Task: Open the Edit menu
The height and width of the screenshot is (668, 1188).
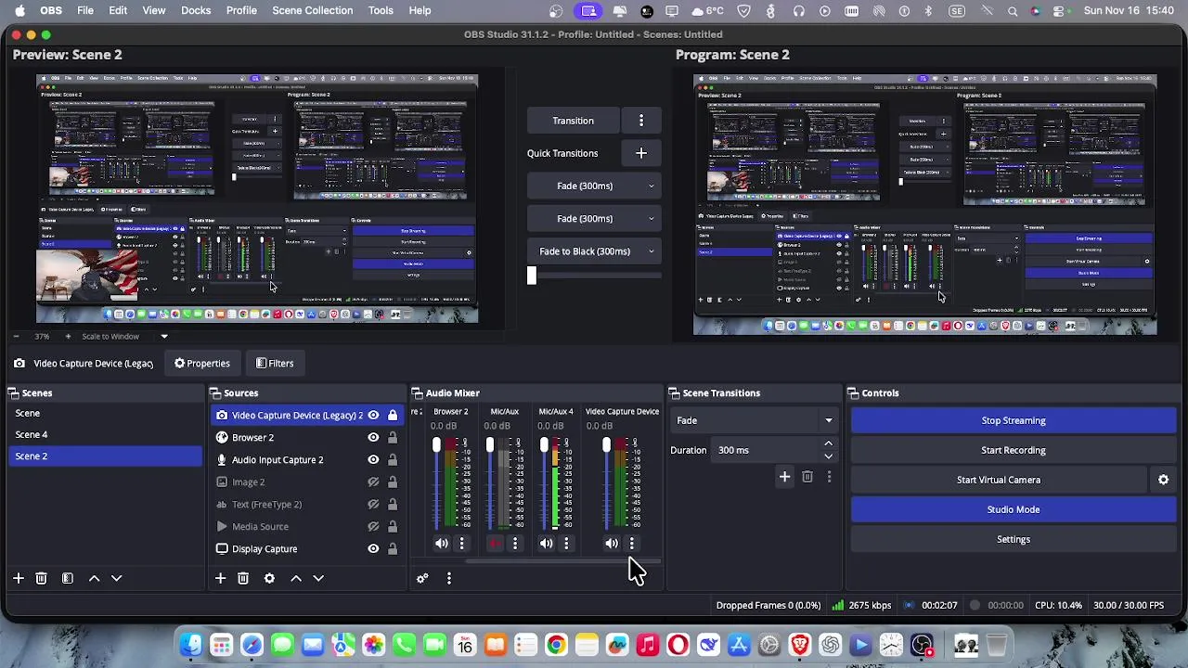Action: point(118,10)
